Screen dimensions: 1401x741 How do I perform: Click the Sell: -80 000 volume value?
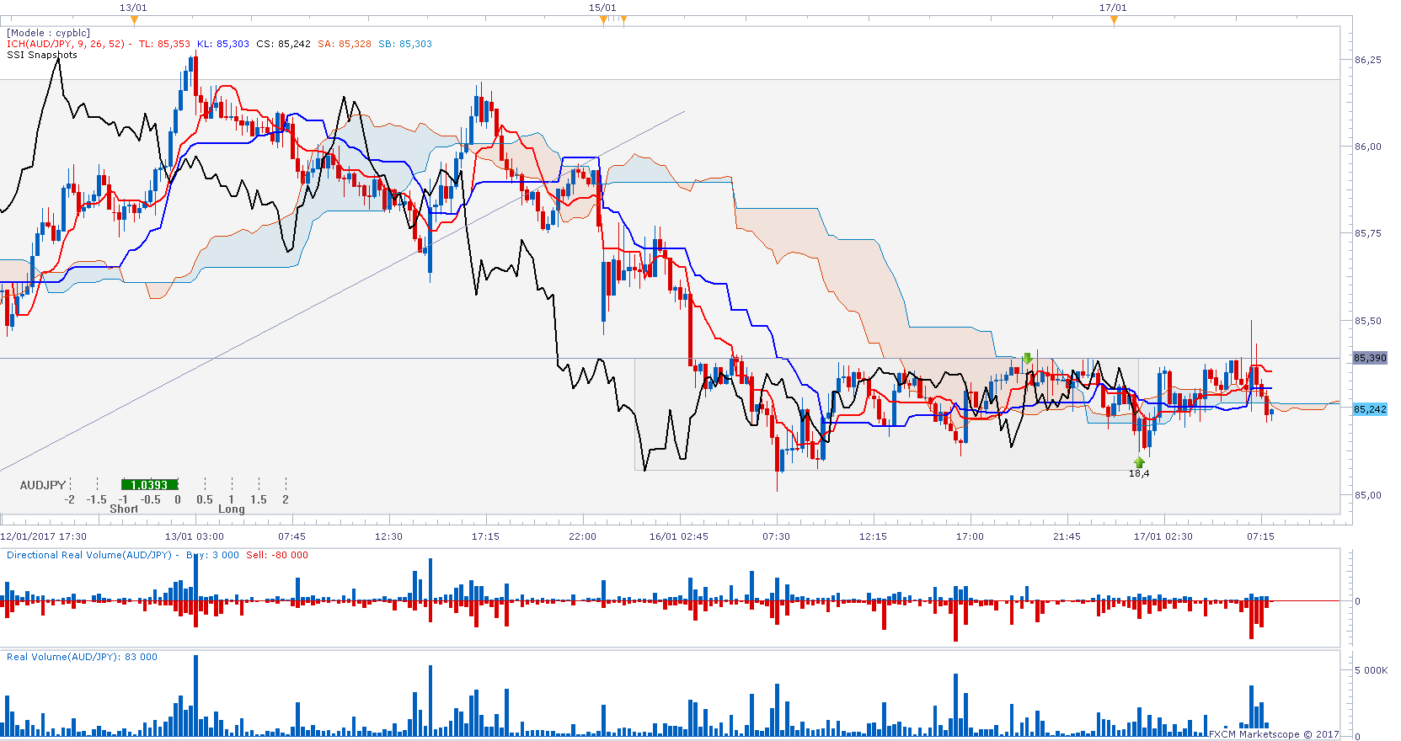click(277, 555)
